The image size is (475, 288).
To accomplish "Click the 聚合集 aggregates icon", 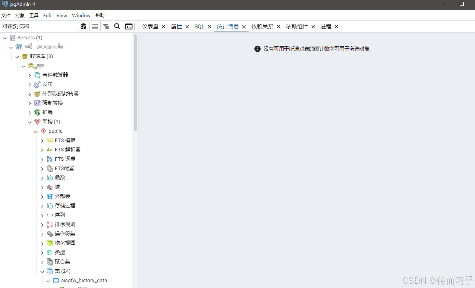I will coord(50,262).
